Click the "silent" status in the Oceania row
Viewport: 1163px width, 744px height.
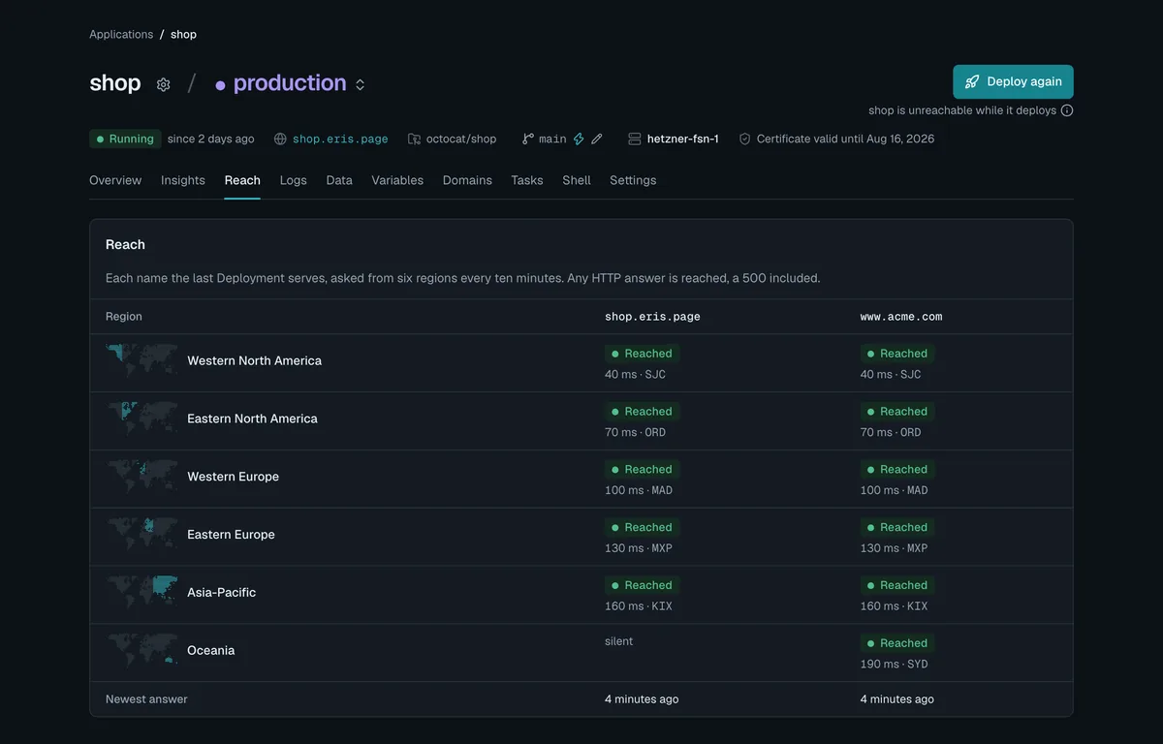coord(619,641)
